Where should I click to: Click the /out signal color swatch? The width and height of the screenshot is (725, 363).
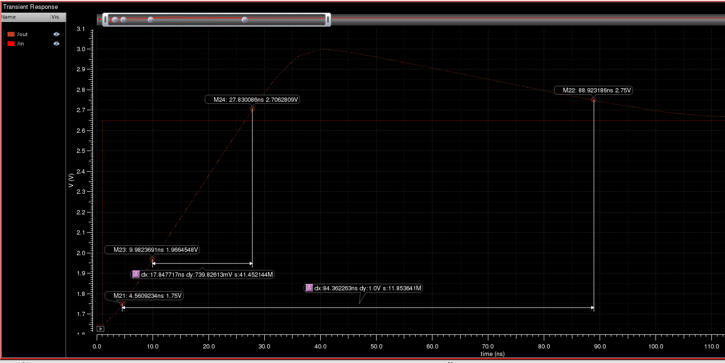pos(11,34)
